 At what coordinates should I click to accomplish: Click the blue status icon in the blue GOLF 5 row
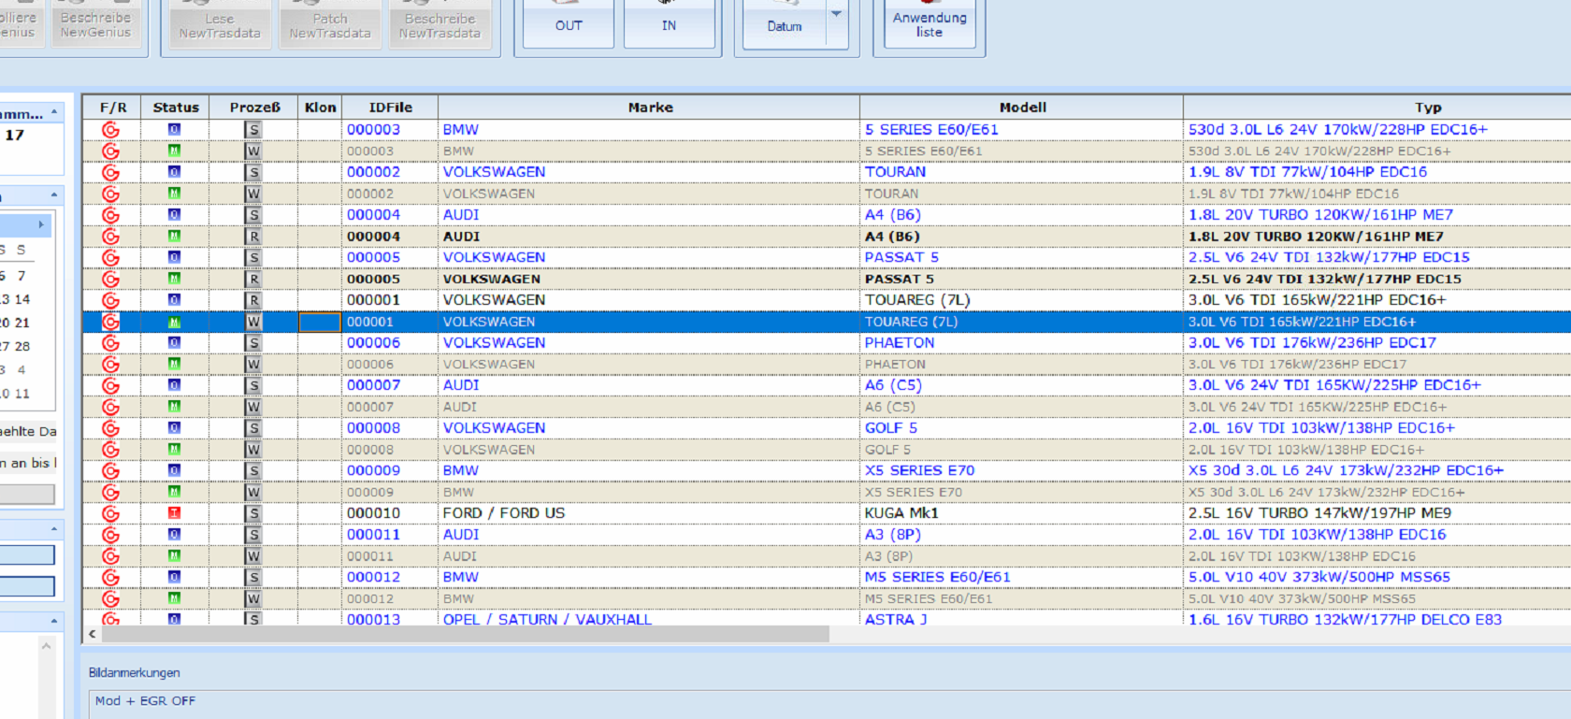[174, 427]
